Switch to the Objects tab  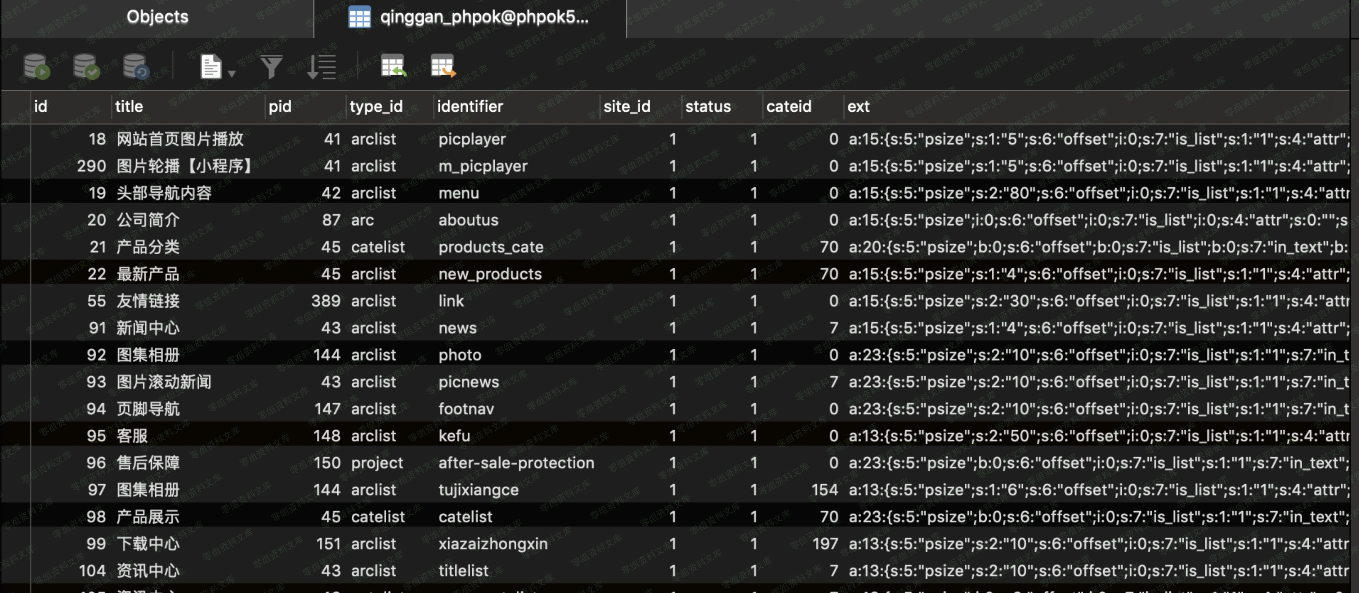157,17
